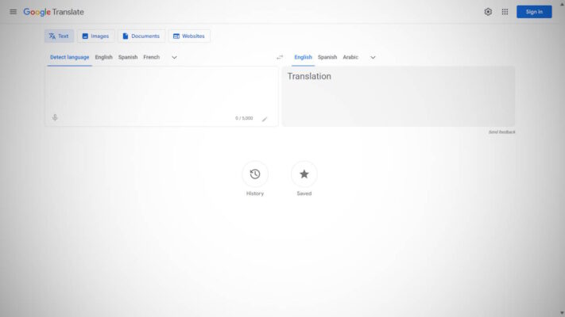Screen dimensions: 565x317
Task: Choose Detect language as source
Action: (70, 57)
